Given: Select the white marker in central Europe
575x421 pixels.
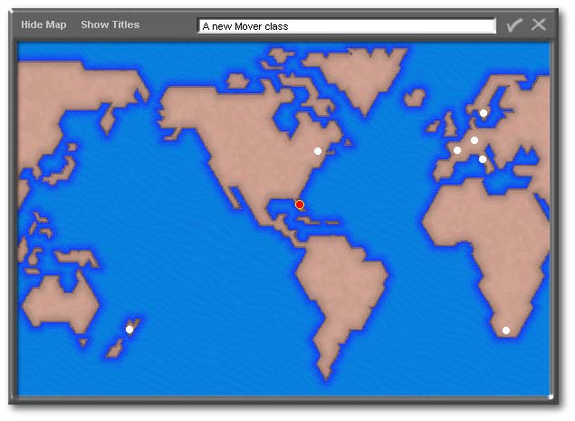Looking at the screenshot, I should (x=474, y=140).
